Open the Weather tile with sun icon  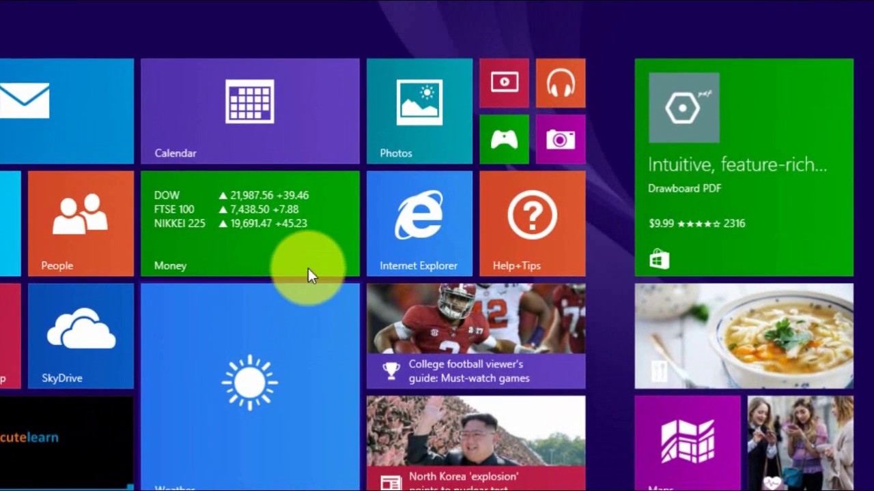(250, 387)
